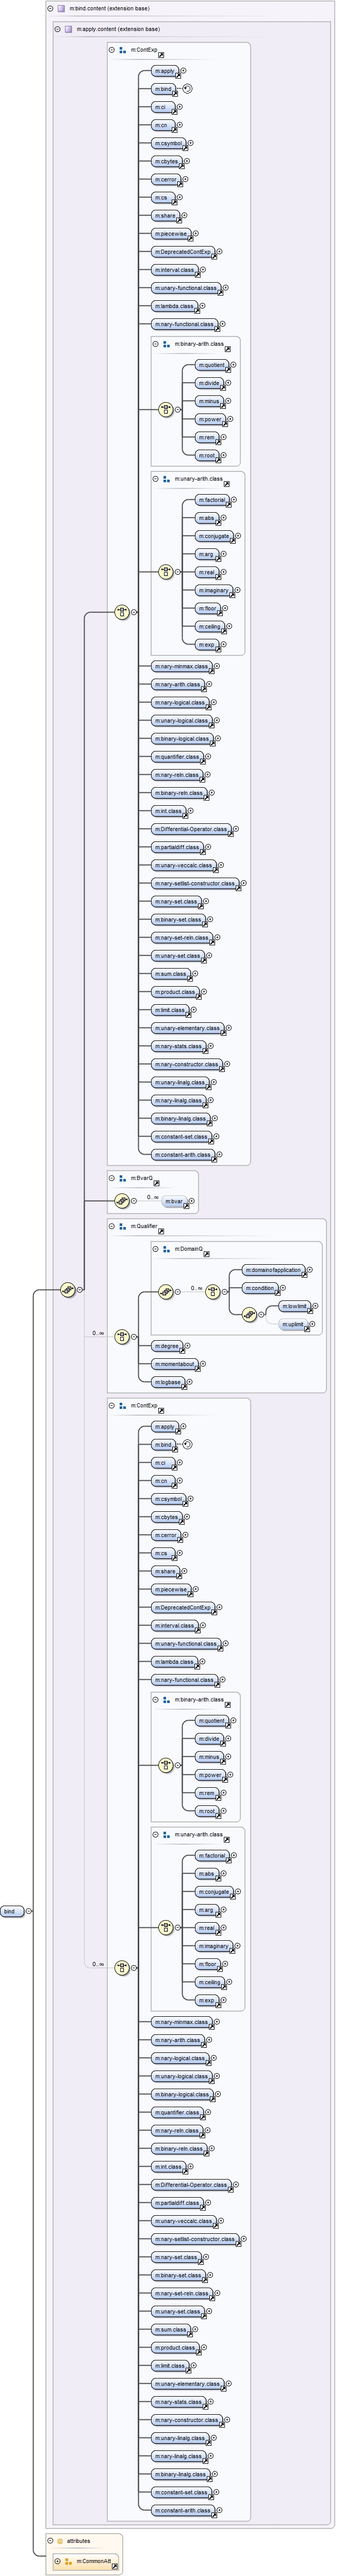The height and width of the screenshot is (2576, 344).
Task: Click the m:CommonAtt attribute group icon
Action: click(69, 2561)
